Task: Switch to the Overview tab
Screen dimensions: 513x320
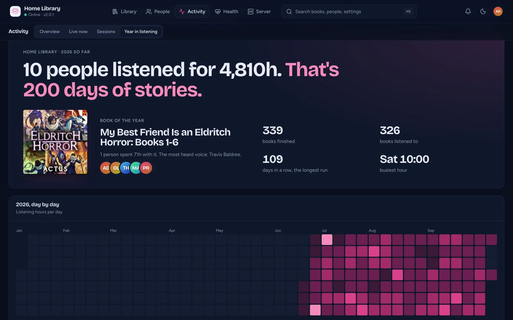Action: coord(50,31)
